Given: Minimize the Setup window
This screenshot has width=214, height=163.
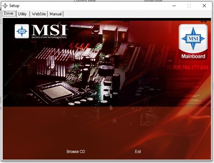Looking at the screenshot, I should [x=174, y=6].
